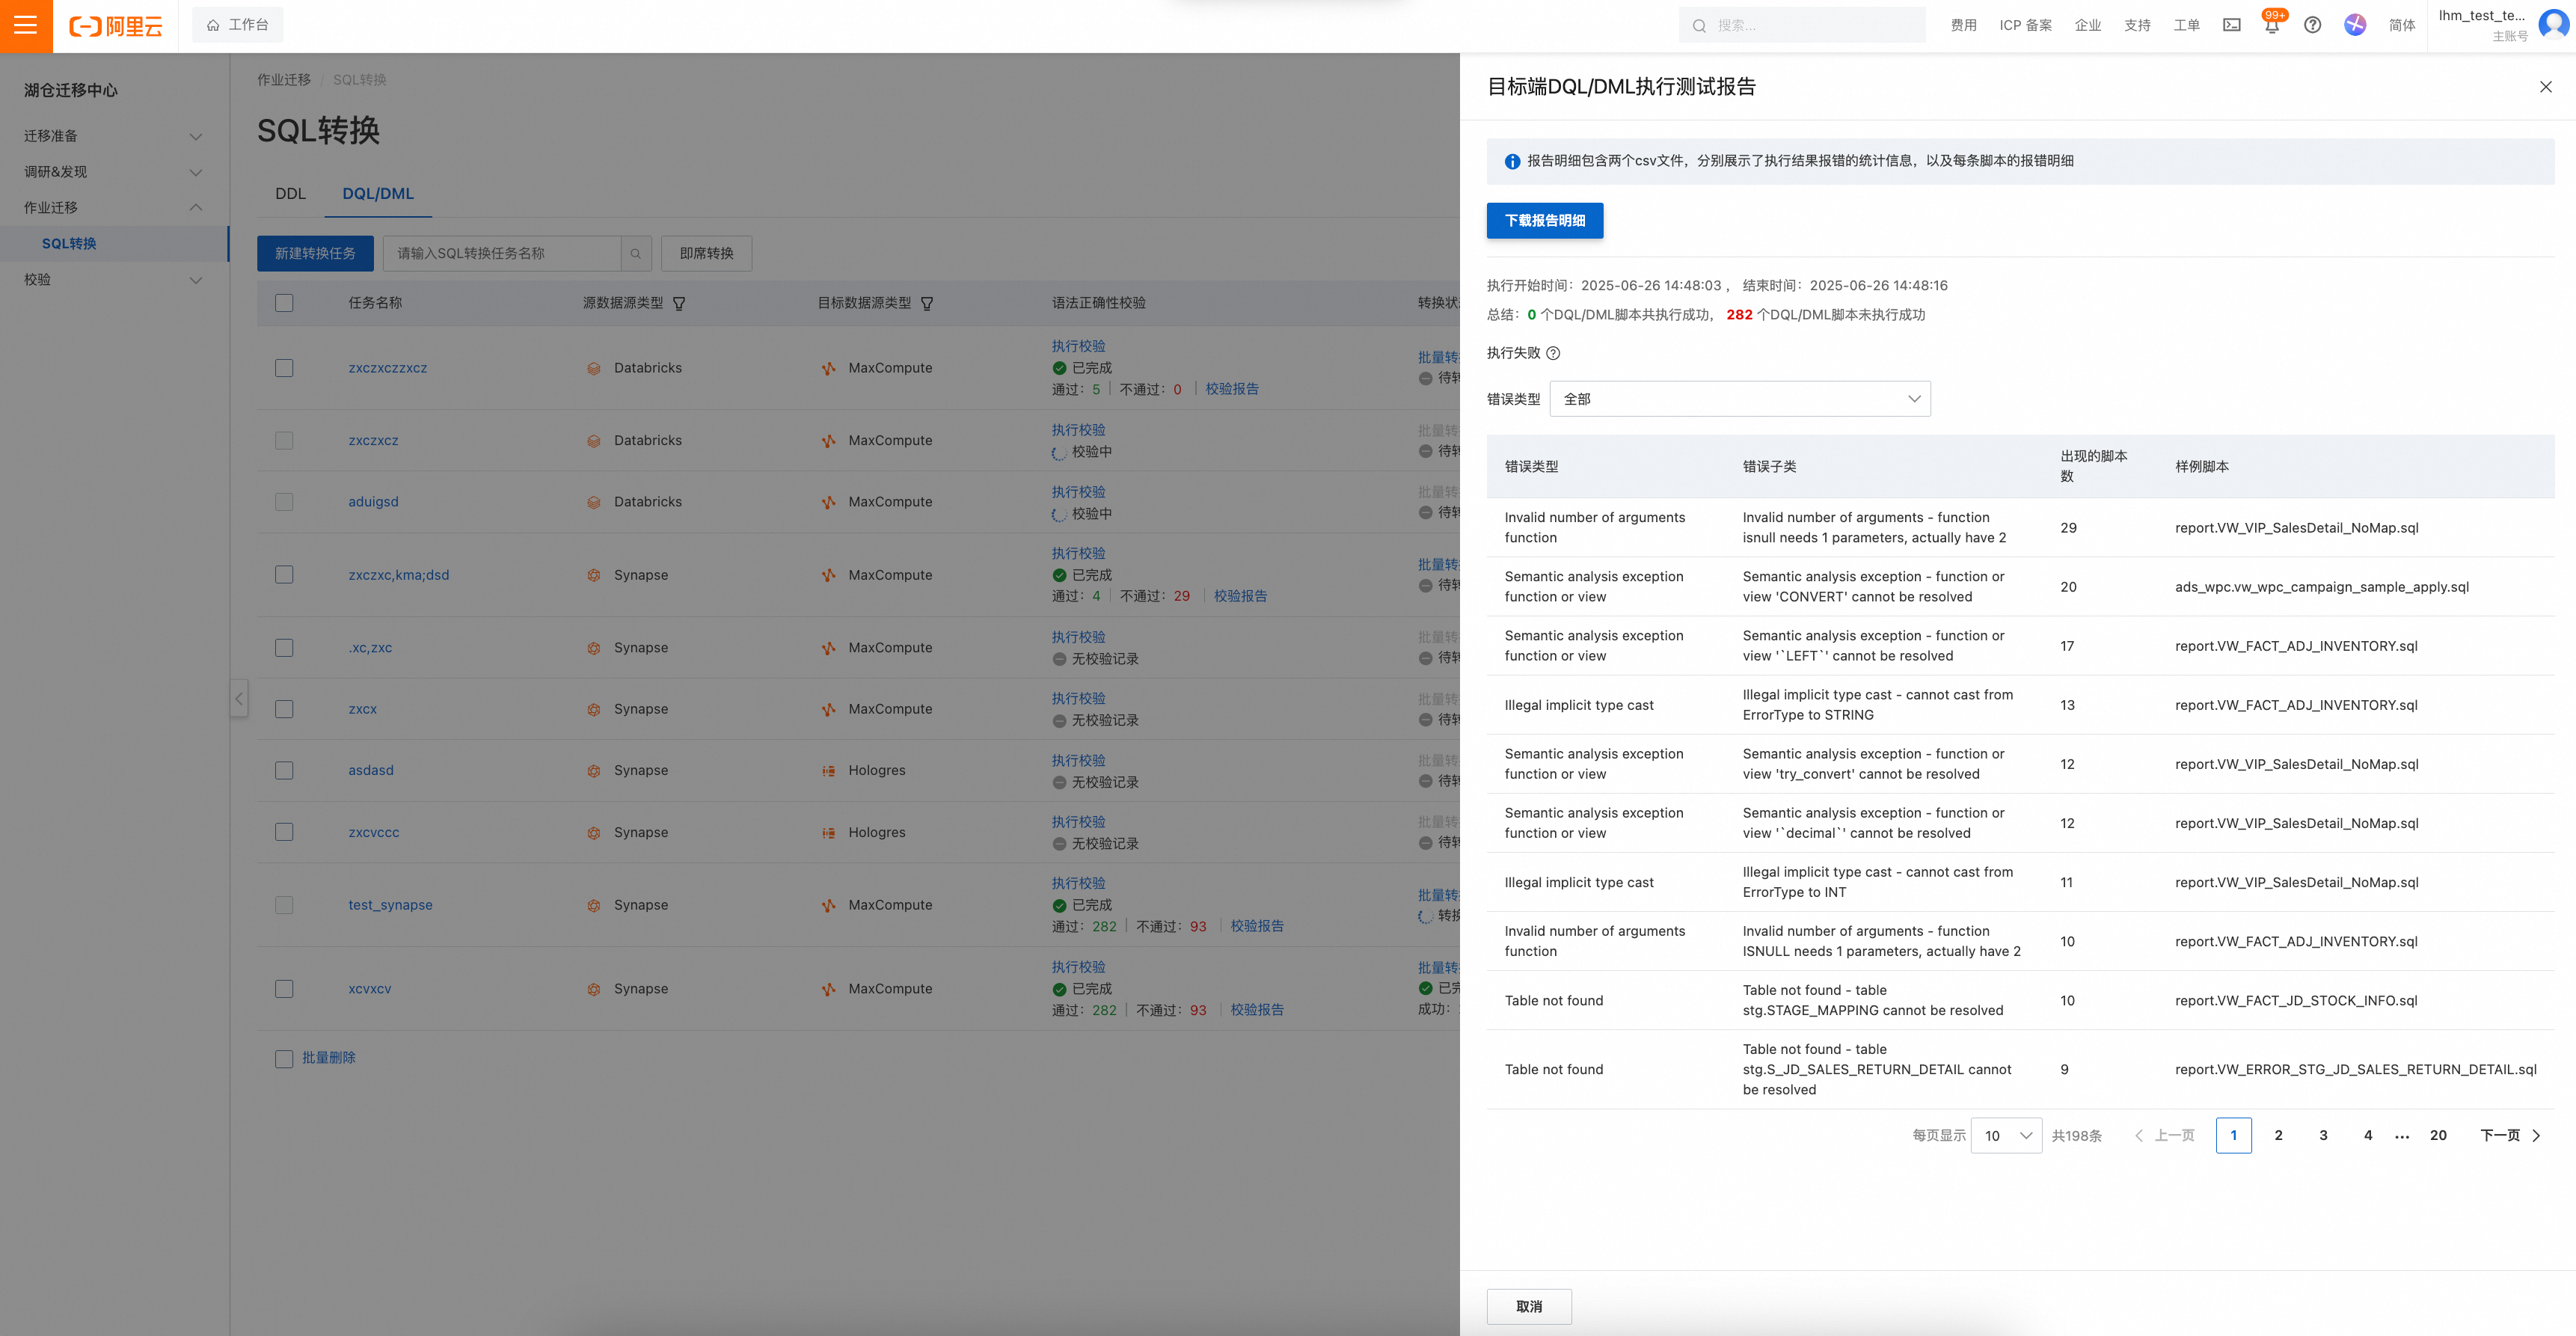Viewport: 2576px width, 1336px height.
Task: Expand the 迁移准备 sidebar section
Action: (114, 136)
